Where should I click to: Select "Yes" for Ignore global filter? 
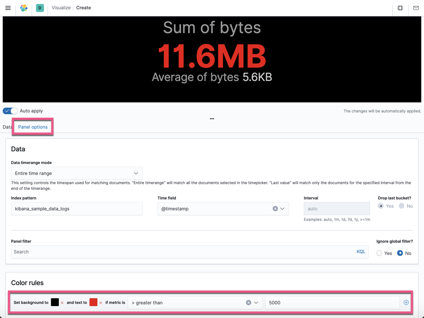pos(379,253)
